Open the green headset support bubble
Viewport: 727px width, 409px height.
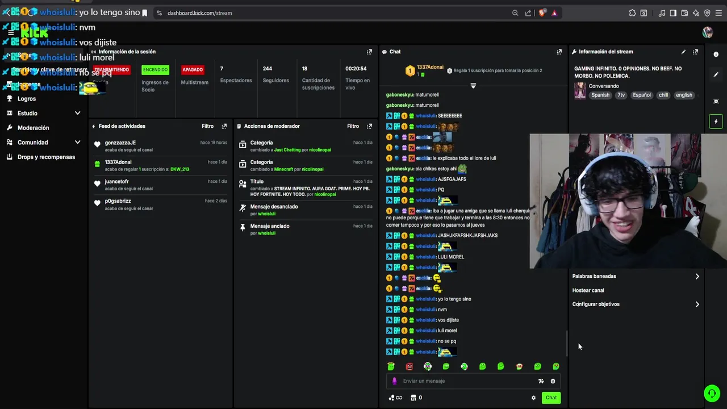click(712, 393)
